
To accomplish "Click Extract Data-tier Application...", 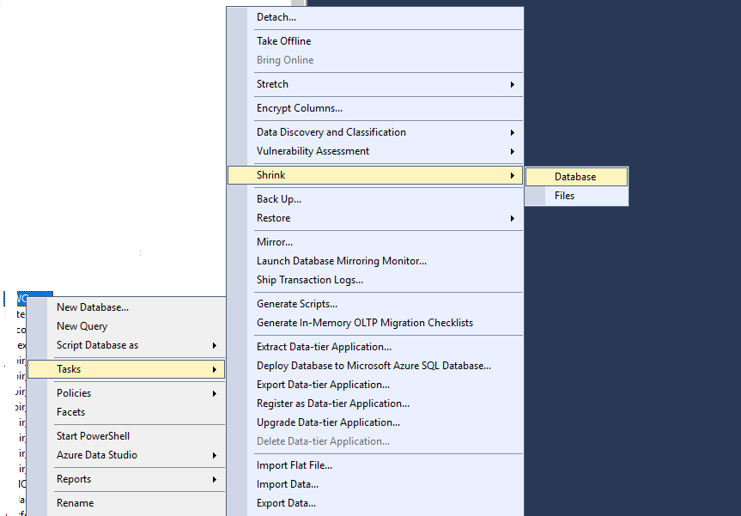I will point(324,347).
